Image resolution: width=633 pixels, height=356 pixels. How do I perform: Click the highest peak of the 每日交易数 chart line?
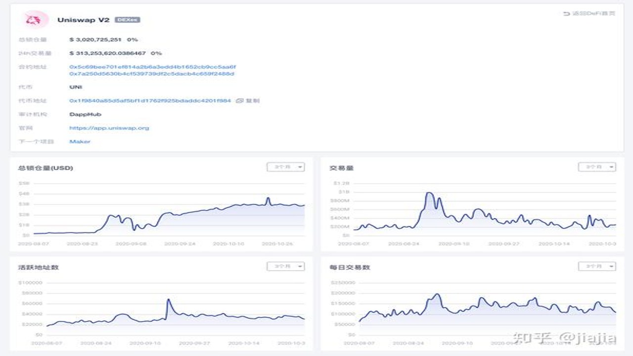click(x=437, y=294)
